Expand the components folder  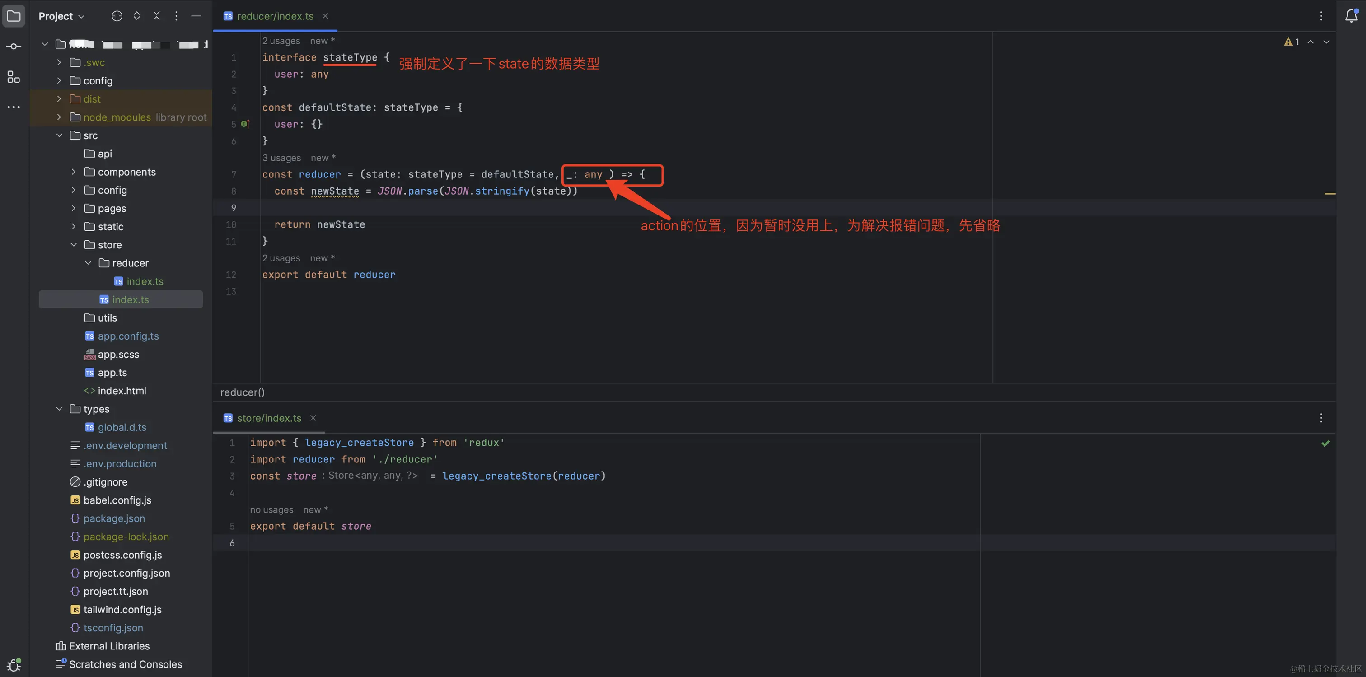[73, 172]
